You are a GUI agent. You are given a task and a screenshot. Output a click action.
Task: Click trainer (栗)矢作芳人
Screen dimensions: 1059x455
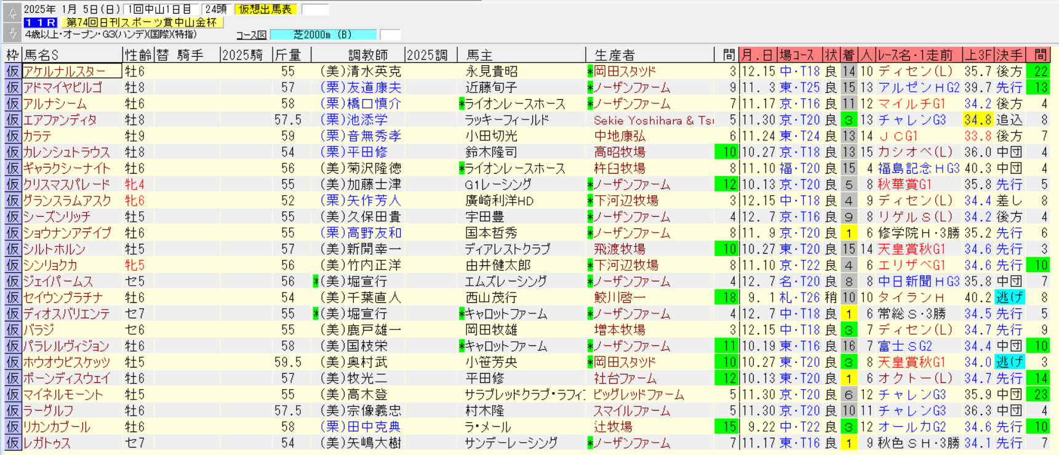pos(361,200)
